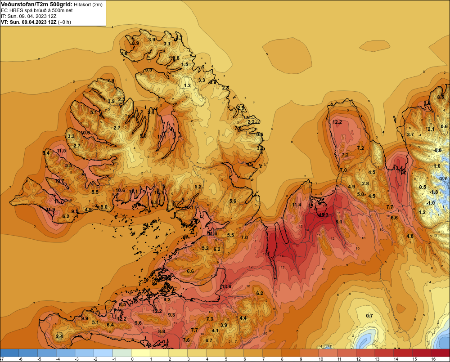The image size is (450, 362).
Task: Click the 9.9 temperature label
Action: pos(85,318)
